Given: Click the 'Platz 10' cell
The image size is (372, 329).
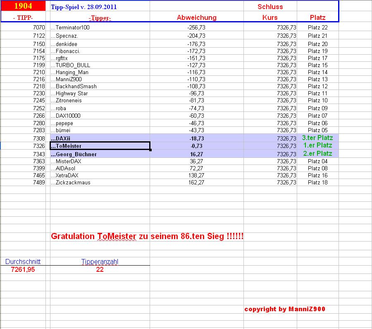Looking at the screenshot, I should [318, 100].
